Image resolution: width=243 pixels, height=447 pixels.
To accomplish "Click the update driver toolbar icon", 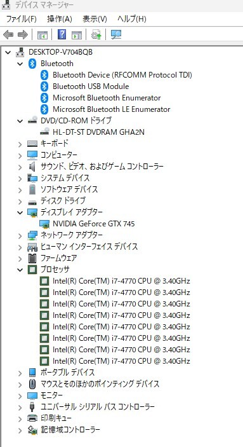I will [96, 35].
